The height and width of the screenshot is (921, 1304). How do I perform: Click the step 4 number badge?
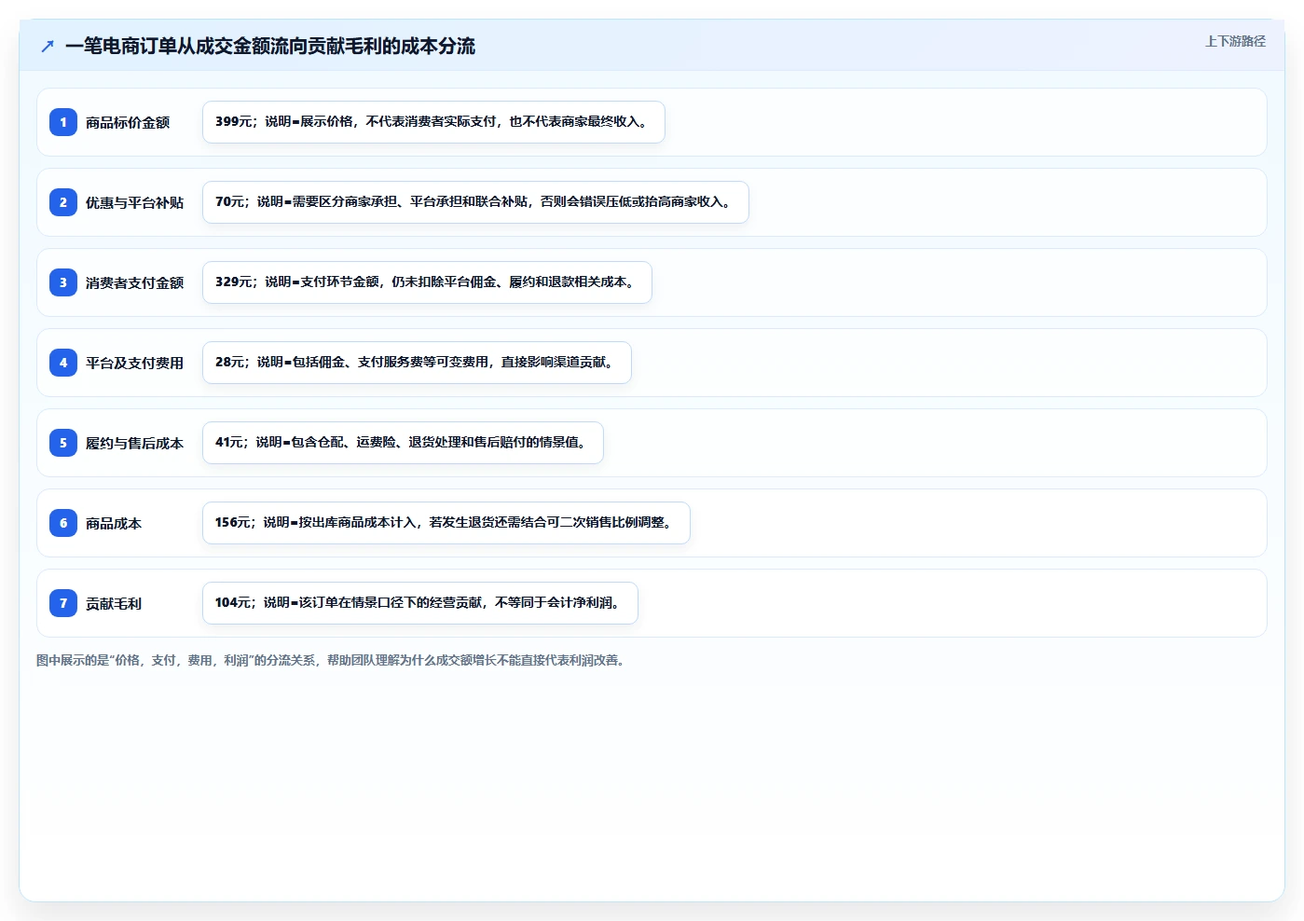[63, 363]
